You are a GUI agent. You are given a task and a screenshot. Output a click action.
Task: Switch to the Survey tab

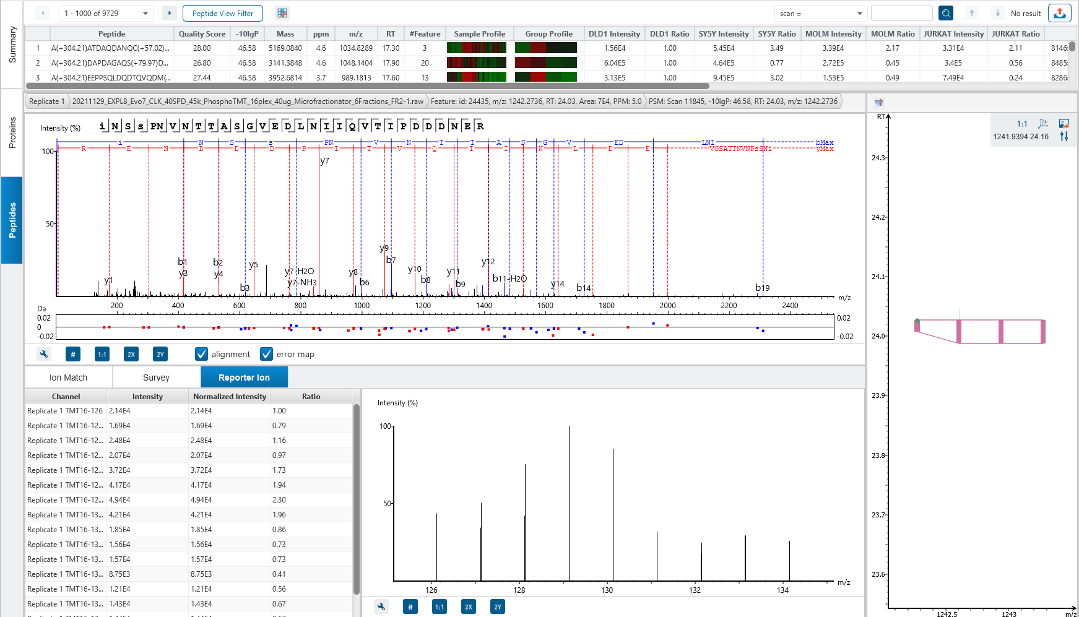coord(156,377)
